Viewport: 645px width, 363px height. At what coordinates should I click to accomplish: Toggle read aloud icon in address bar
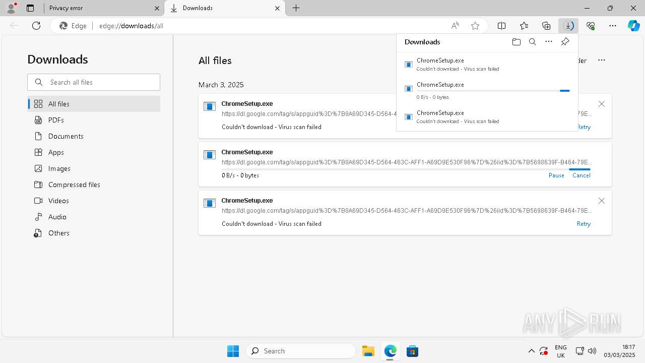pos(455,26)
